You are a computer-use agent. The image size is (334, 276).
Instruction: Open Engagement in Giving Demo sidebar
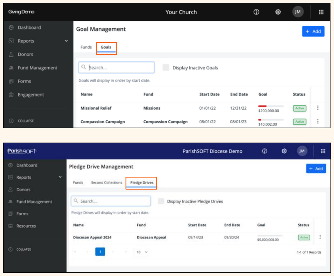coord(31,95)
